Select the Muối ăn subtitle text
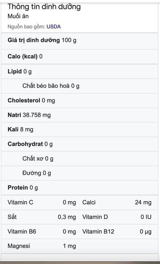 [x=18, y=16]
